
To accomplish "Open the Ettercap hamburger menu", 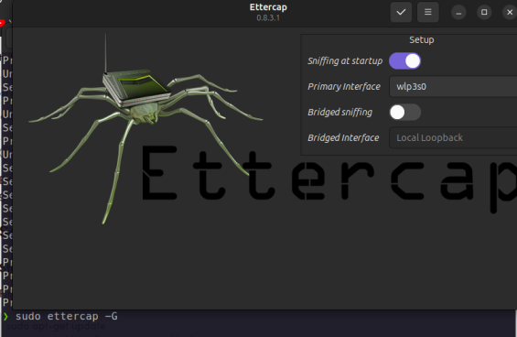I will (x=428, y=12).
